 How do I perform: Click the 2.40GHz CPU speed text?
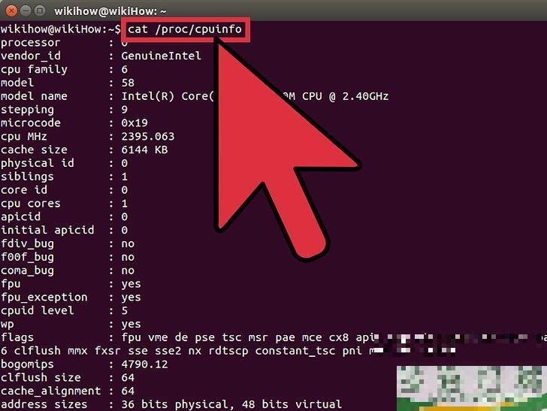[x=365, y=96]
